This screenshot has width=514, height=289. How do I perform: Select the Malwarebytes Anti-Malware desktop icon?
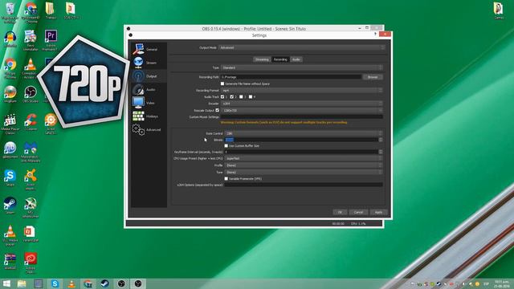(31, 152)
